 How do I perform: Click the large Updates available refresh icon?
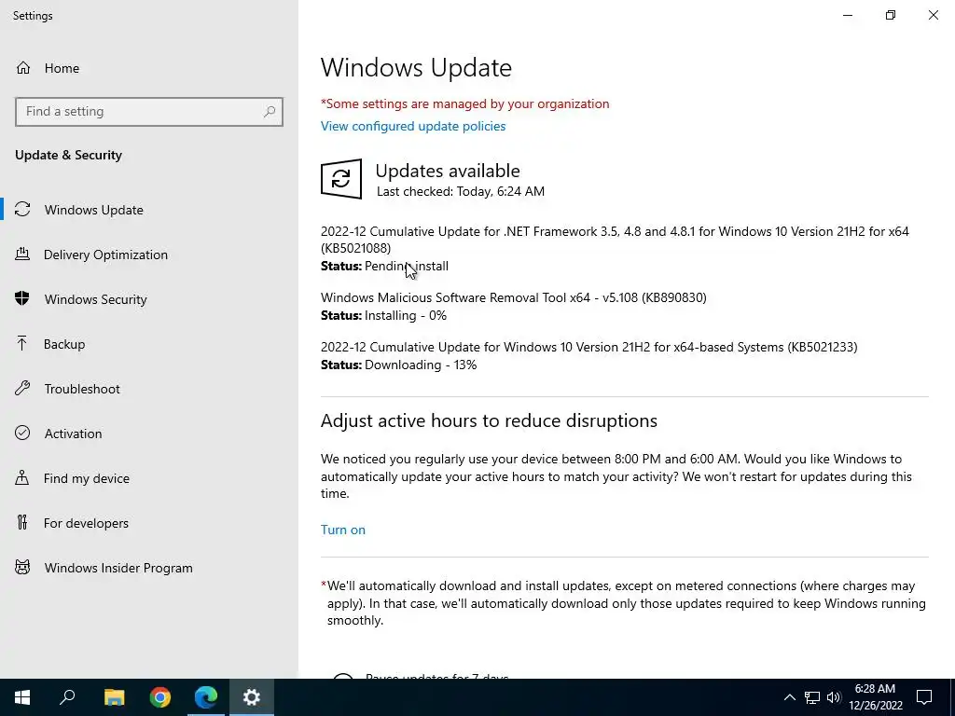coord(341,179)
